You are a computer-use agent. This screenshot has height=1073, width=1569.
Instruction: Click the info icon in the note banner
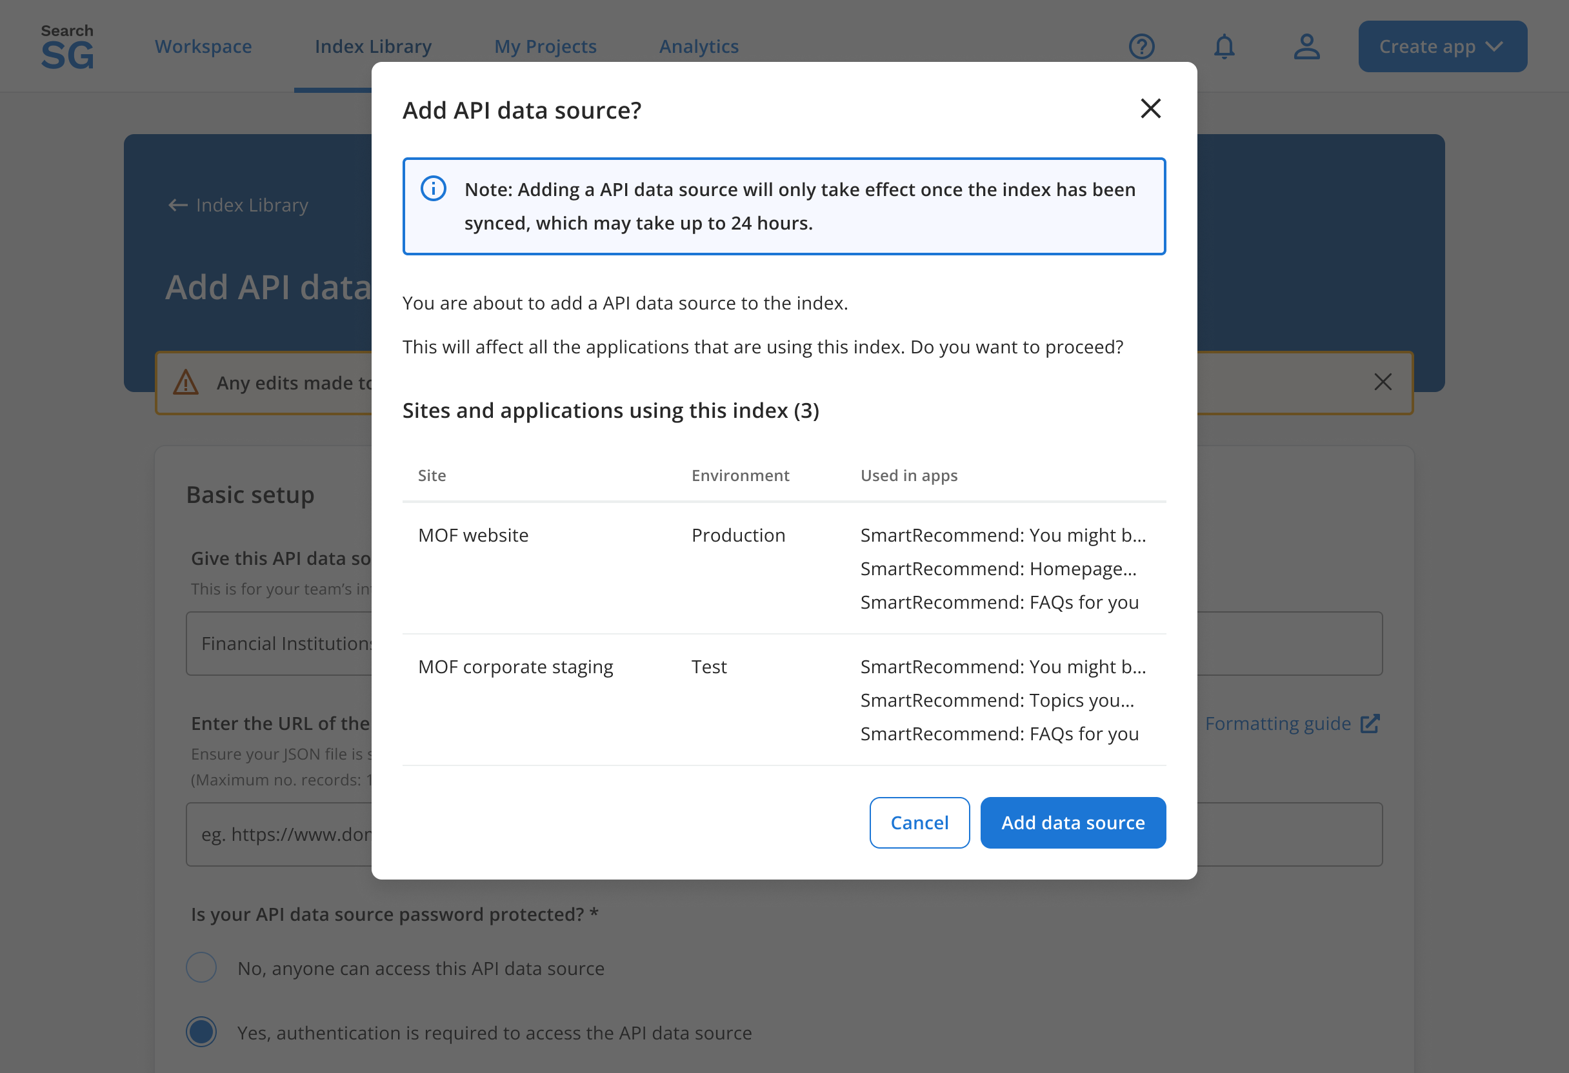[434, 190]
